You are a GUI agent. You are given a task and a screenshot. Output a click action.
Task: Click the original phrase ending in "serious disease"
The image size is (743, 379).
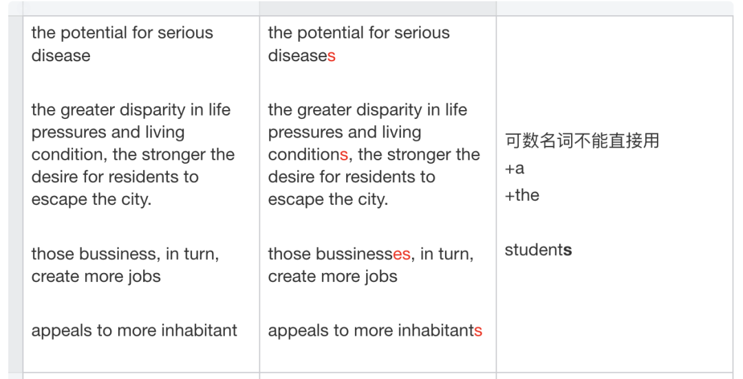click(122, 44)
